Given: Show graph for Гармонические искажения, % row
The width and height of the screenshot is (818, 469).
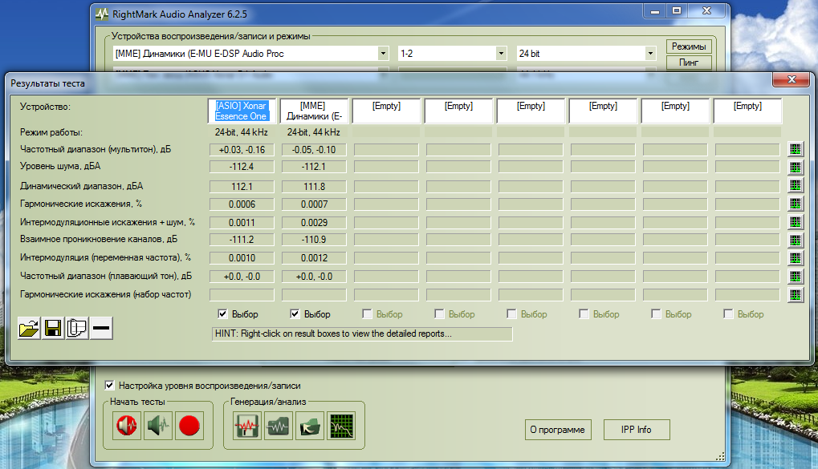Looking at the screenshot, I should (795, 204).
